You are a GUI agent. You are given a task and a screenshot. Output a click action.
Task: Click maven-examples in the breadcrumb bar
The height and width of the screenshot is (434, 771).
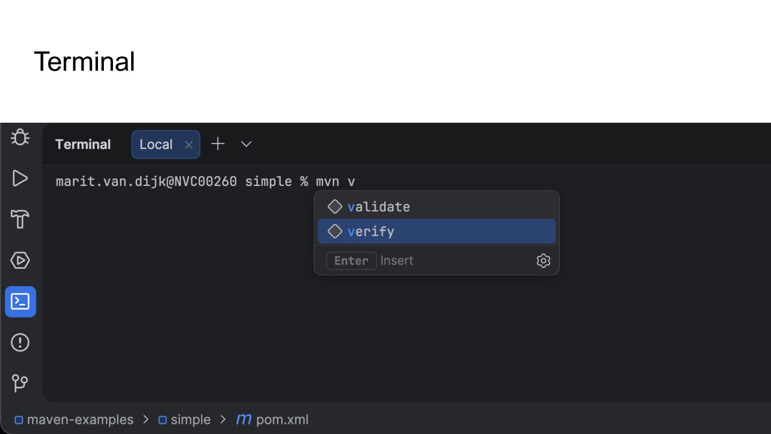[x=80, y=420]
